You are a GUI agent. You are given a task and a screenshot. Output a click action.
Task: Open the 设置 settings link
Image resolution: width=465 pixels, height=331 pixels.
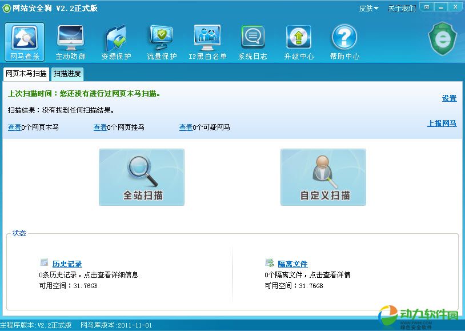point(449,98)
